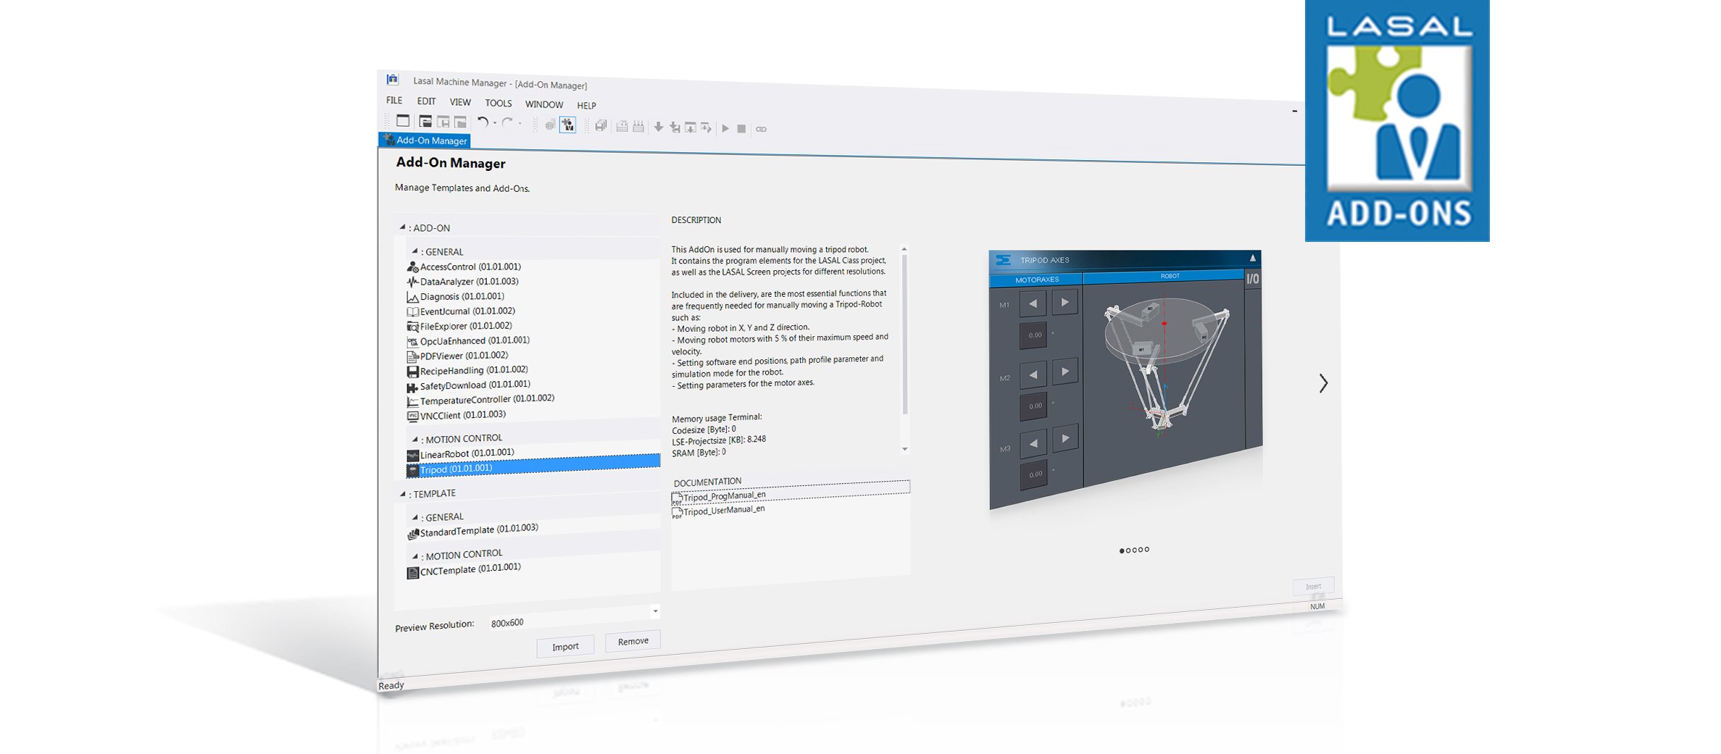Open the FILE menu
Image resolution: width=1721 pixels, height=754 pixels.
click(x=394, y=100)
